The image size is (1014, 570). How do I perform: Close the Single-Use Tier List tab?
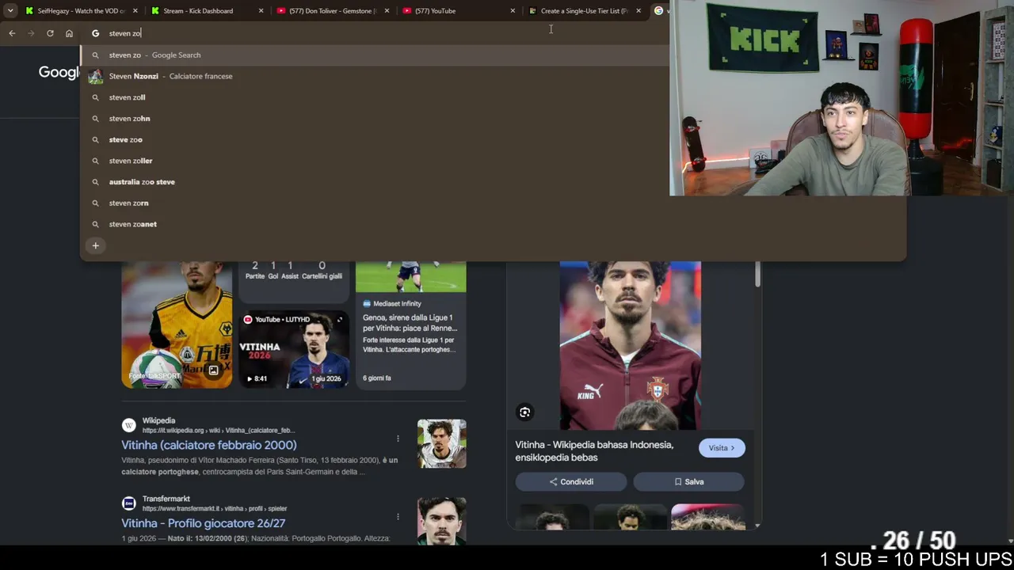639,11
